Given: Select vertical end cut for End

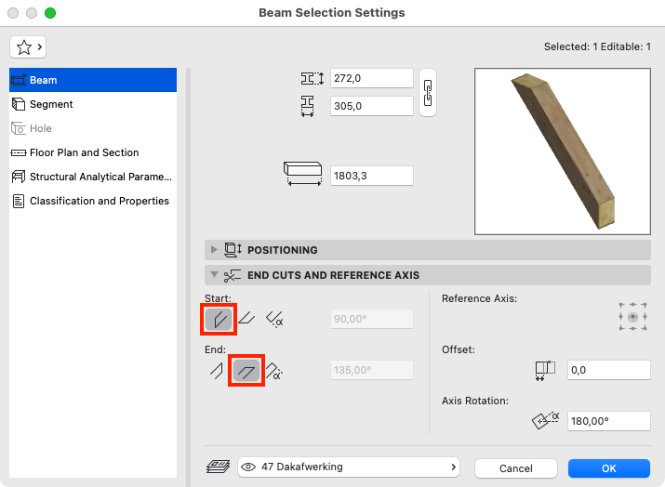Looking at the screenshot, I should click(x=217, y=371).
